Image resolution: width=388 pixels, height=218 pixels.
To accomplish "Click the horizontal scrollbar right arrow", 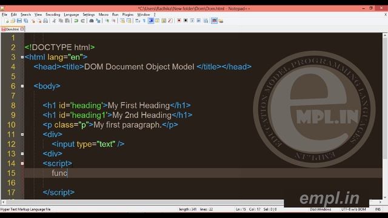I will click(380, 202).
